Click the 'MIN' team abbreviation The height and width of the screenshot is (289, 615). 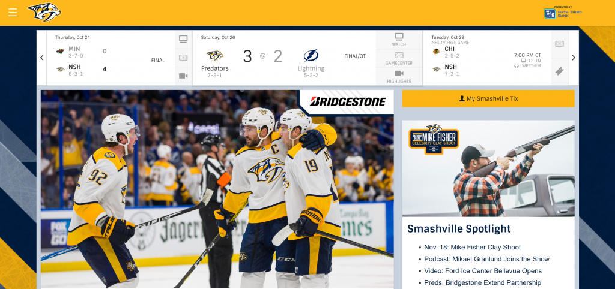[74, 49]
